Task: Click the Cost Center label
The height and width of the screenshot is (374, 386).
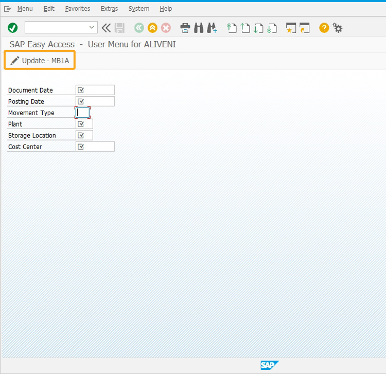Action: point(25,147)
